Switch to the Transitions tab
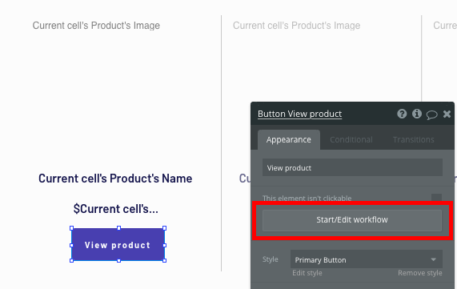The width and height of the screenshot is (457, 289). pos(413,139)
